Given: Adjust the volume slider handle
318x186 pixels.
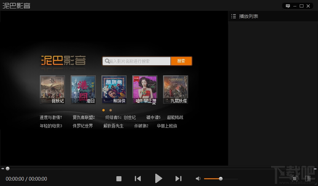Looking at the screenshot, I should (221, 179).
